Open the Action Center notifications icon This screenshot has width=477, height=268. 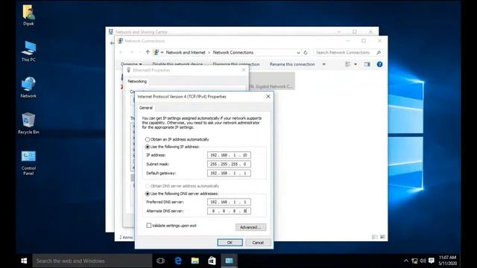432,261
